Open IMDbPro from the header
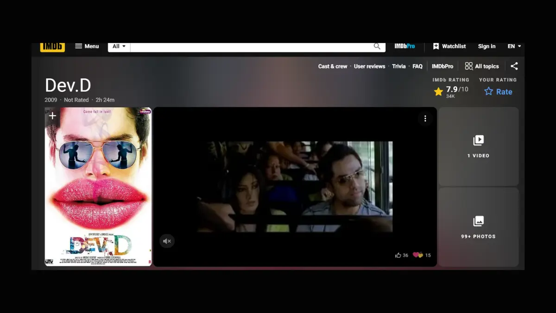556x313 pixels. click(x=404, y=46)
